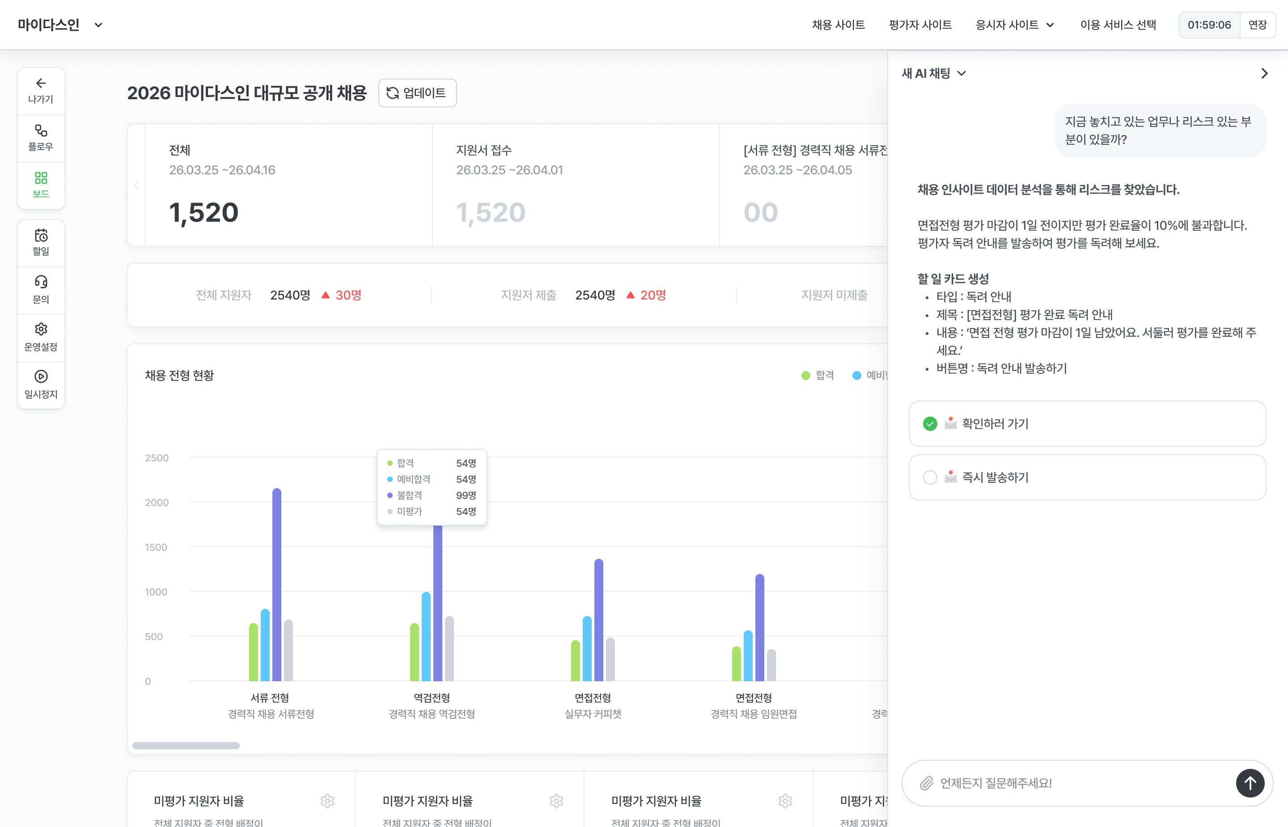Click the 업데이트 refresh button

(417, 93)
